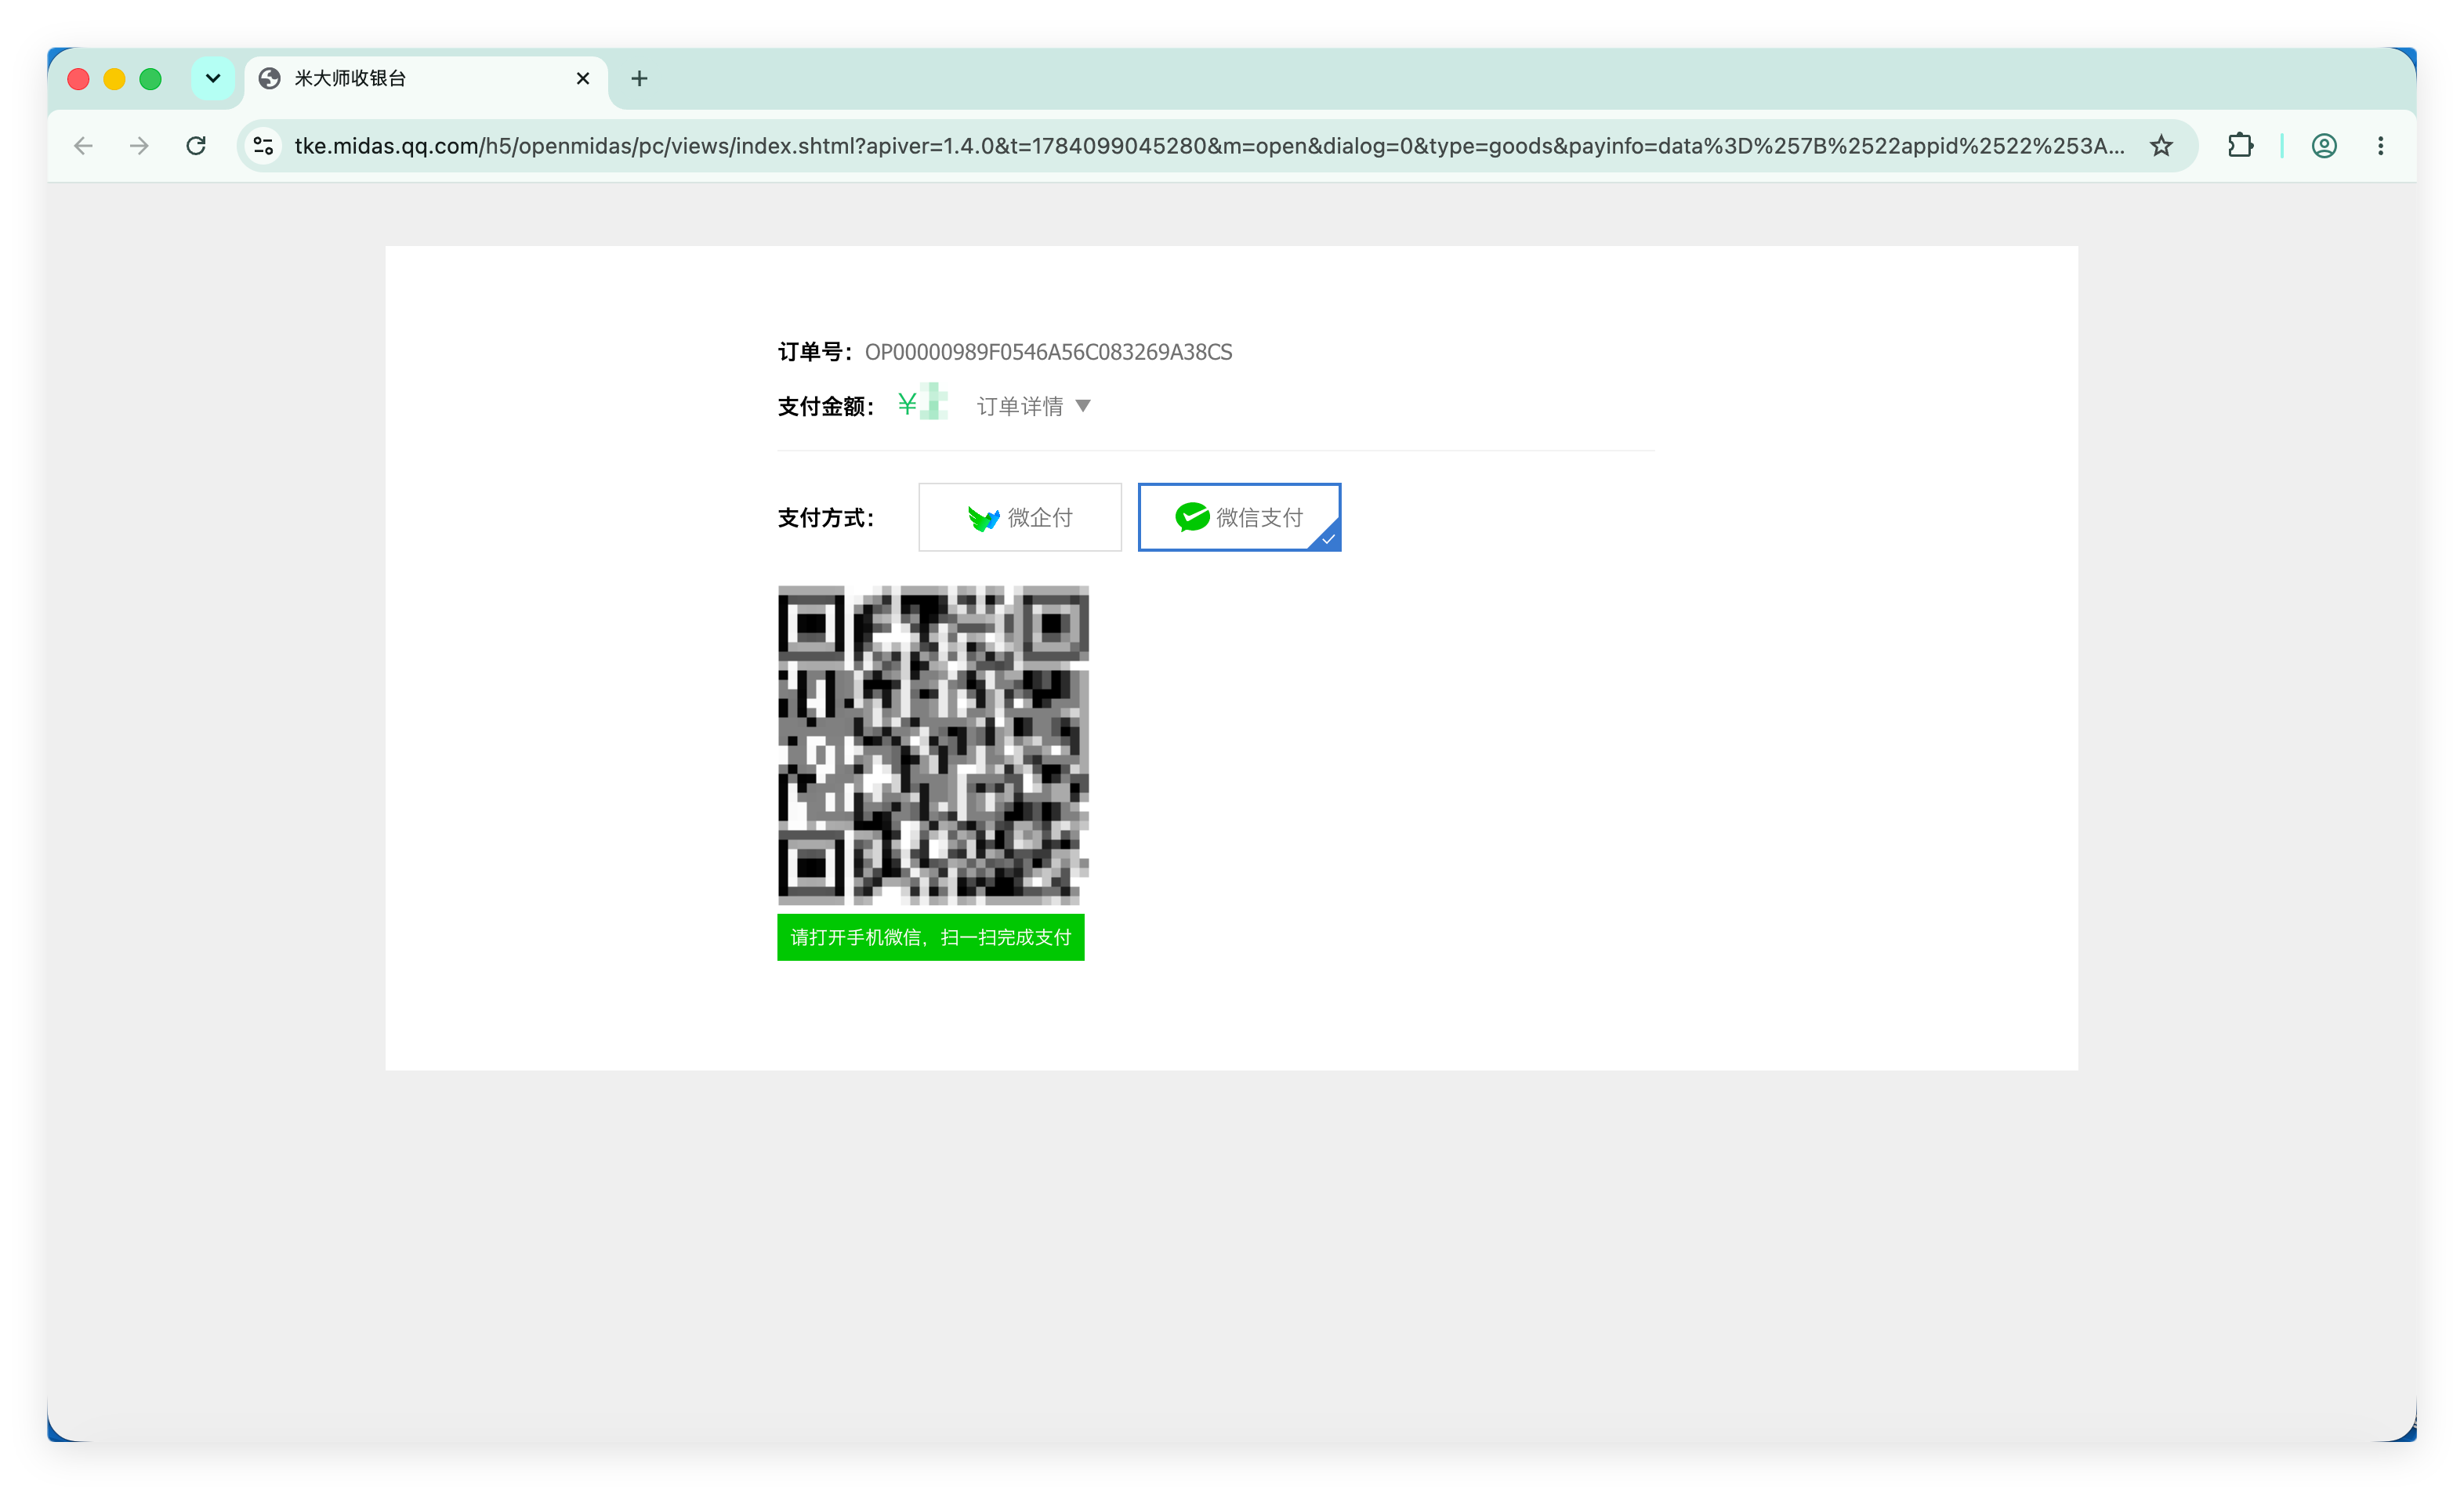This screenshot has width=2464, height=1489.
Task: Click the WeChat payment QR code
Action: coord(933,745)
